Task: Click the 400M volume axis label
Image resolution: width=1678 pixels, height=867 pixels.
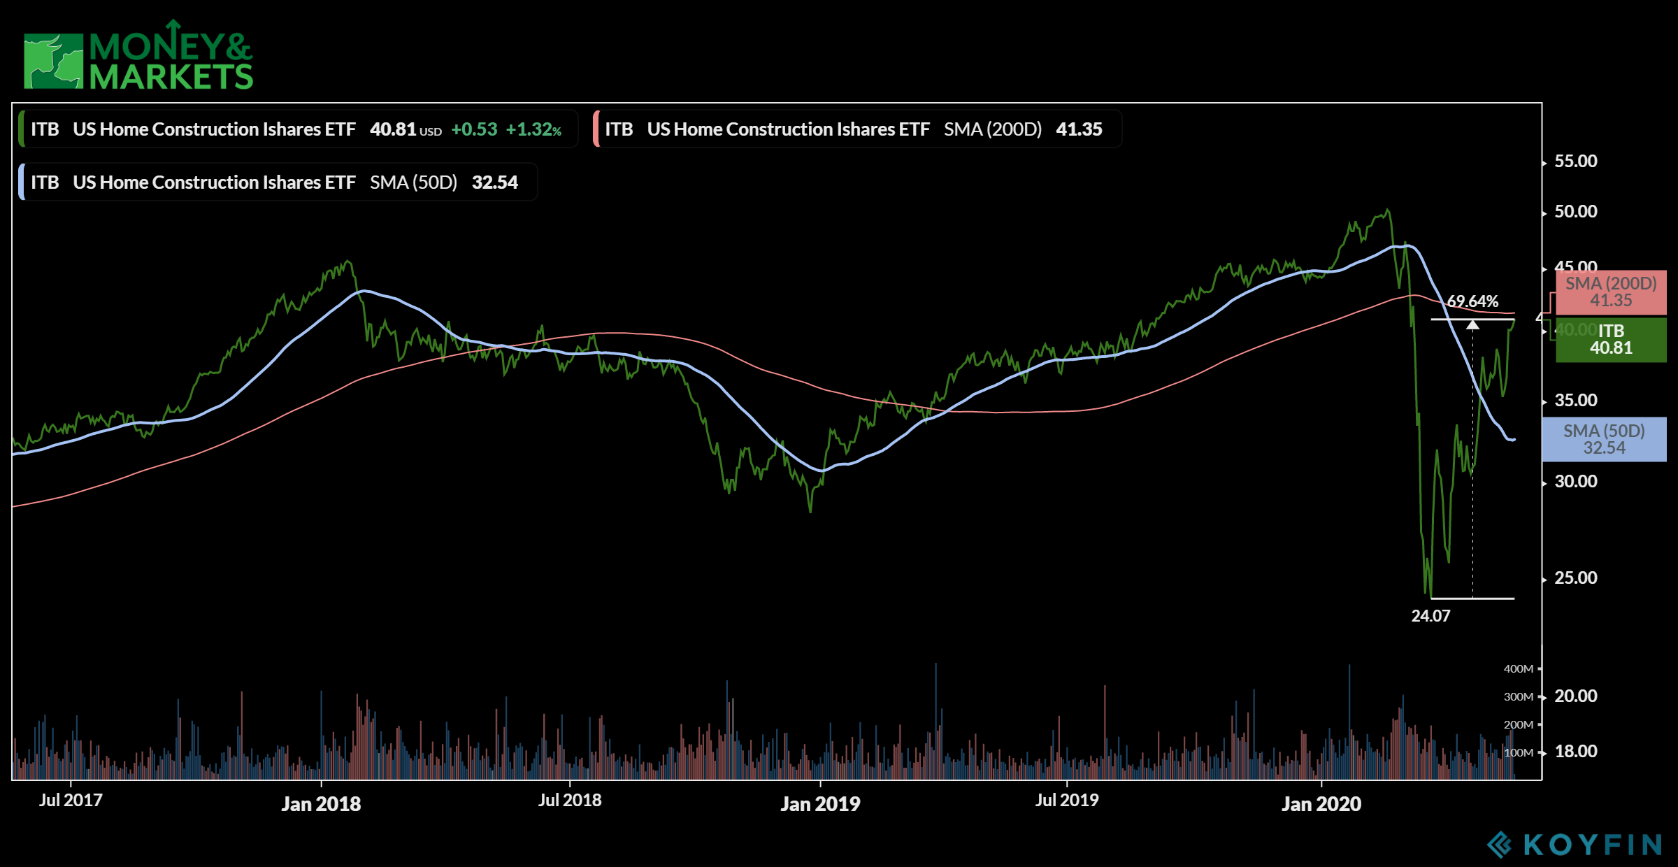Action: pos(1519,669)
